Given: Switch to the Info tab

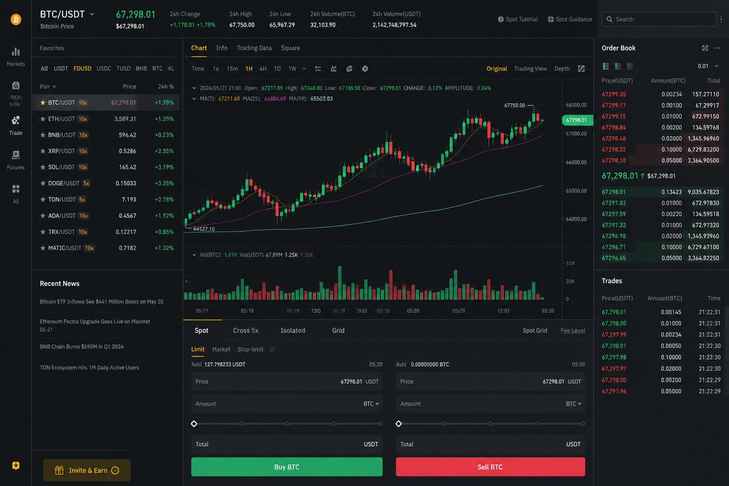Looking at the screenshot, I should tap(222, 48).
